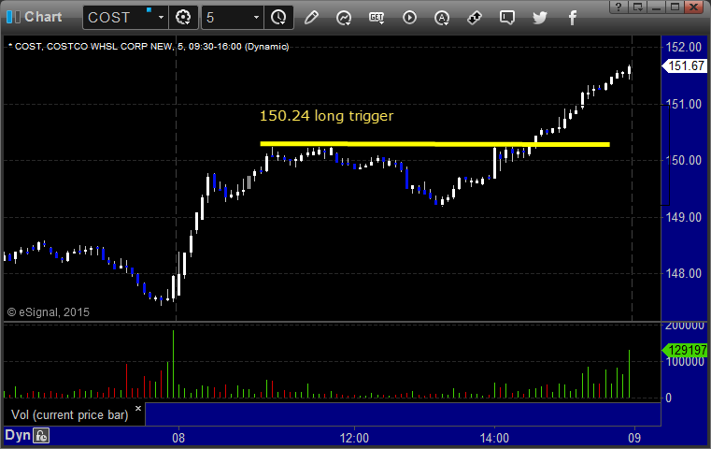This screenshot has height=449, width=711.
Task: Open the clock time template menu
Action: pyautogui.click(x=278, y=18)
